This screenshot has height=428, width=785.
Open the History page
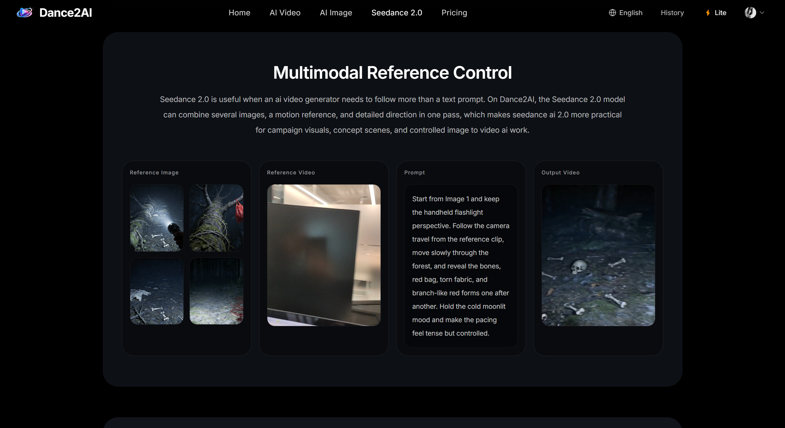coord(672,13)
